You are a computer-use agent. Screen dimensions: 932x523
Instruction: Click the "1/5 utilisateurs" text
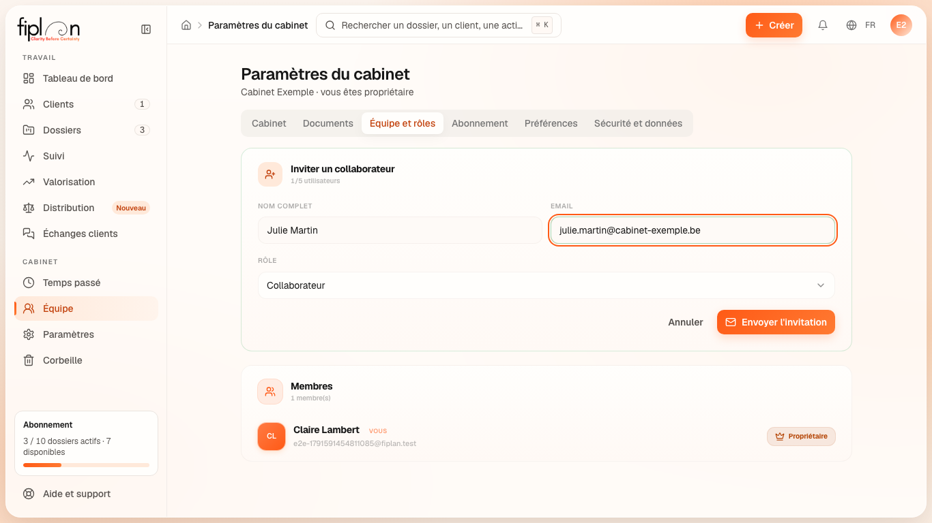tap(315, 181)
